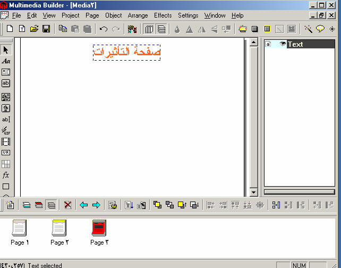
Task: Open the Edit menu
Action: pyautogui.click(x=32, y=15)
